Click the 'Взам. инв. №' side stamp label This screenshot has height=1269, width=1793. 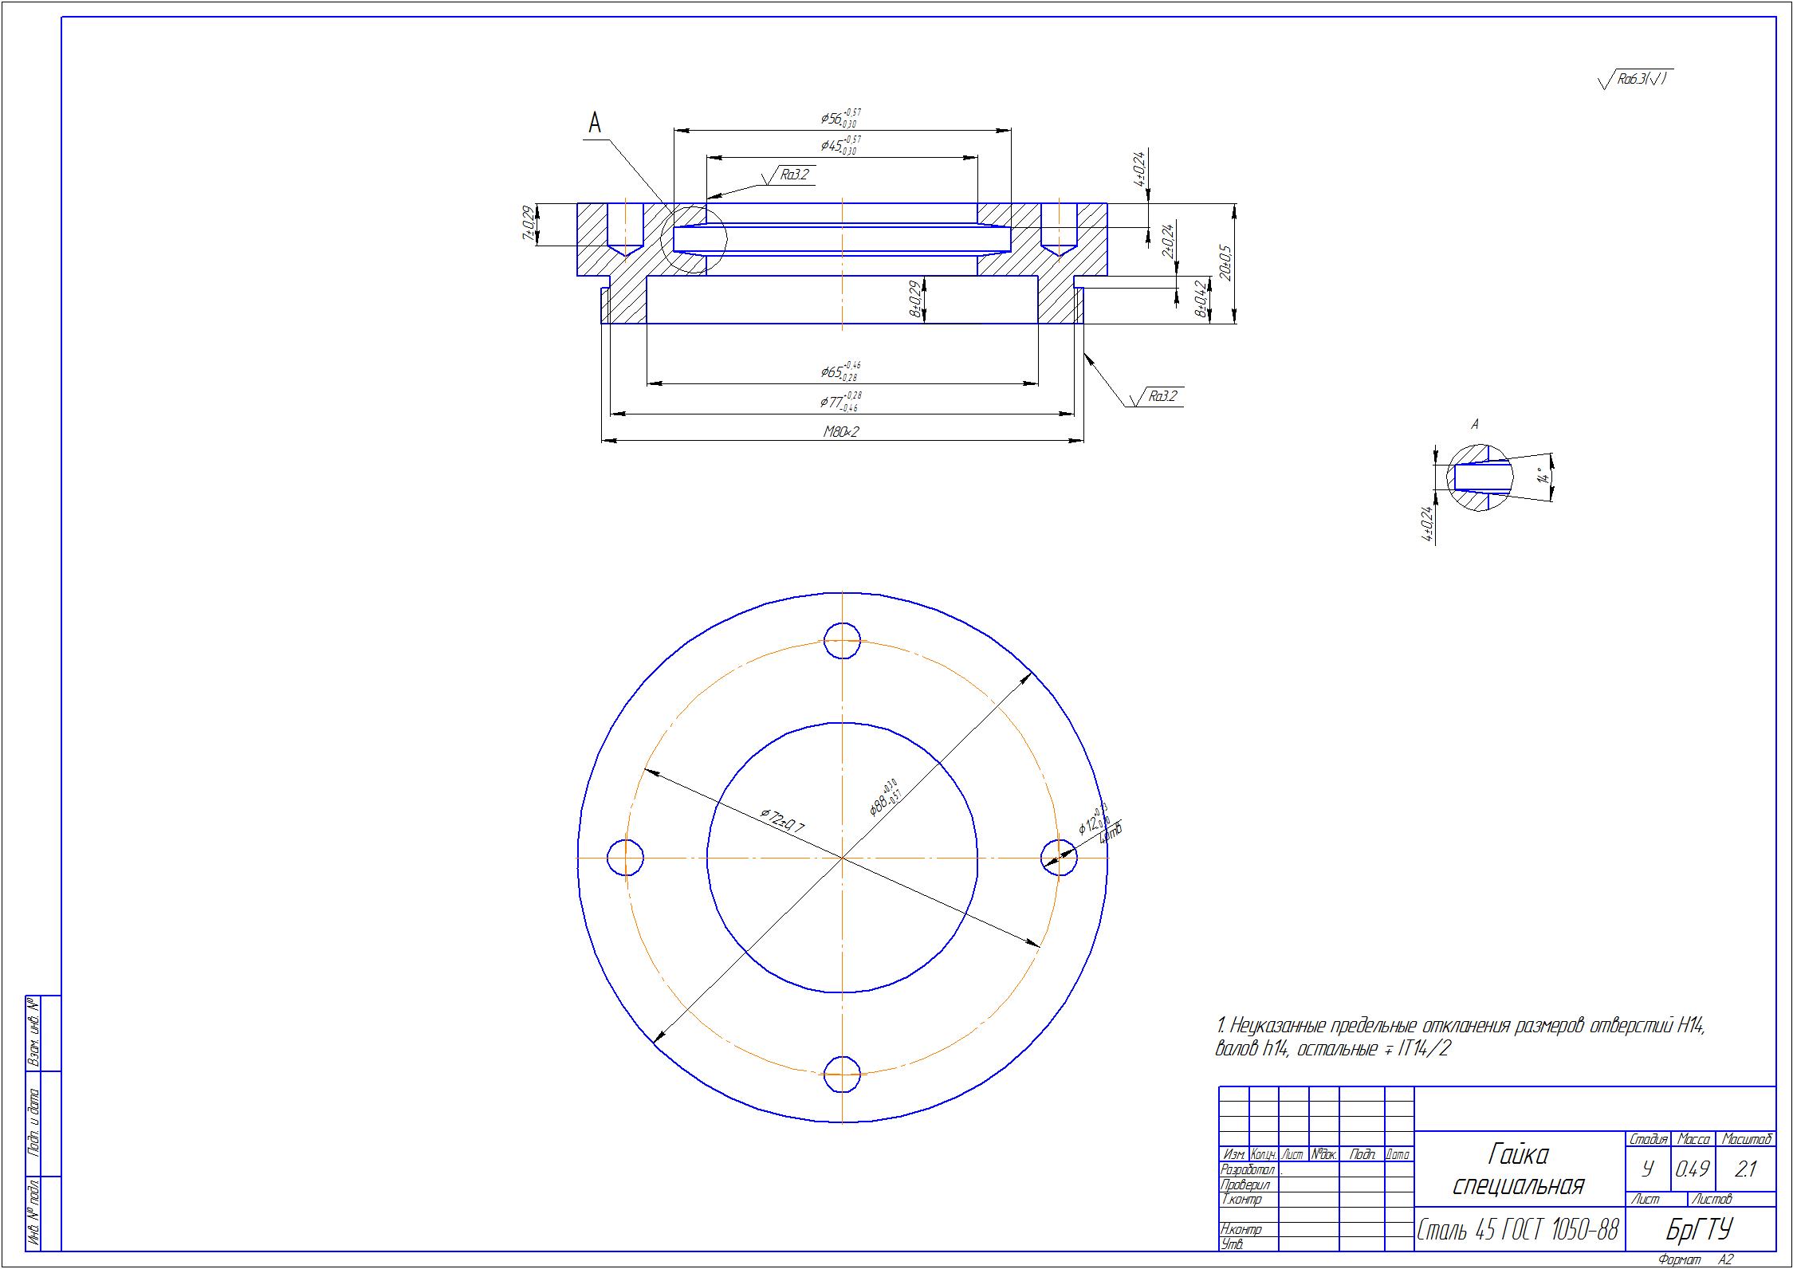tap(33, 1032)
